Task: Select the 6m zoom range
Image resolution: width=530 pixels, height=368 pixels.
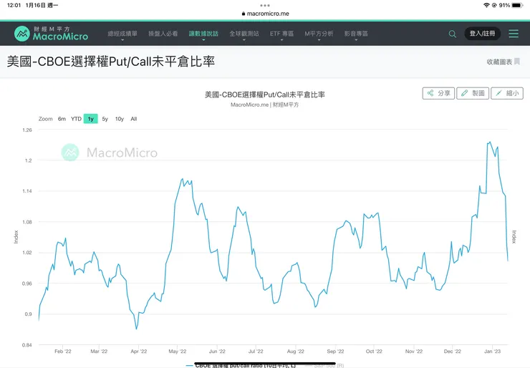Action: 62,119
